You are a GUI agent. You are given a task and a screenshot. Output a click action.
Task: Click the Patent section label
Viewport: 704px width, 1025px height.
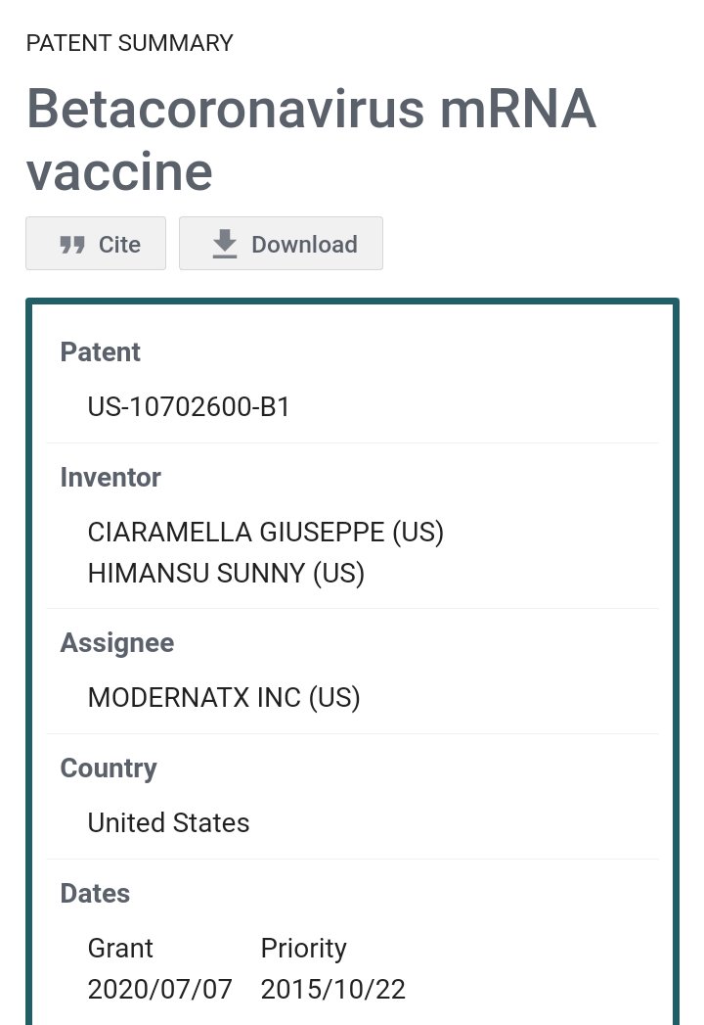[101, 352]
